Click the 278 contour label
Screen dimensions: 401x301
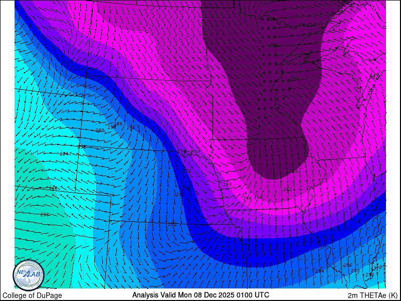186,189
